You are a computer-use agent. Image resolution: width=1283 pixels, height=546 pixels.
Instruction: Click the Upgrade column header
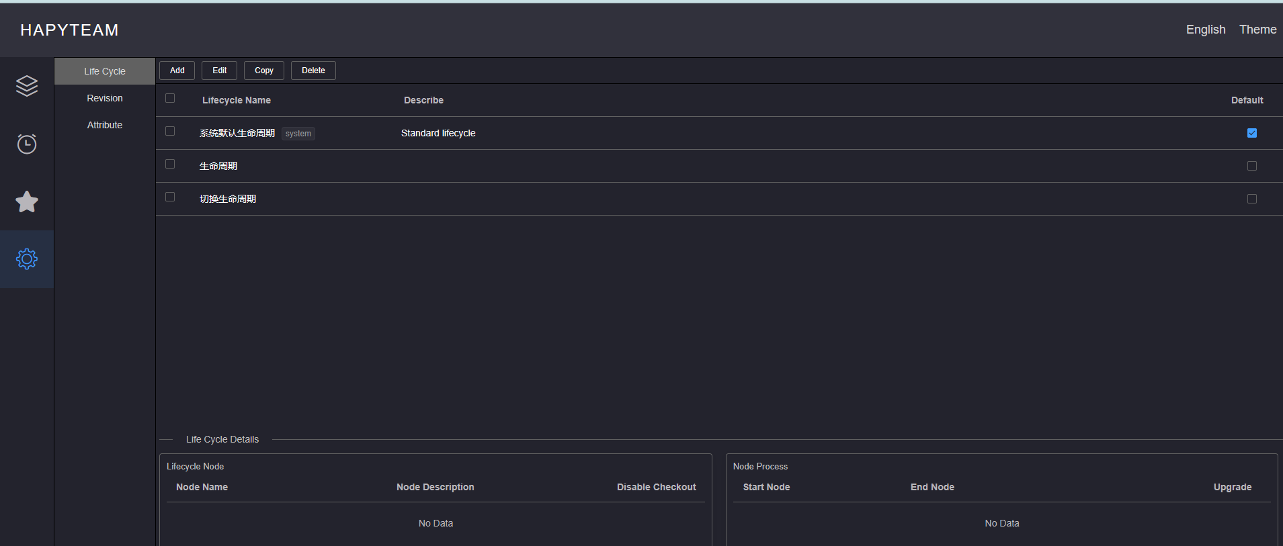click(1233, 487)
